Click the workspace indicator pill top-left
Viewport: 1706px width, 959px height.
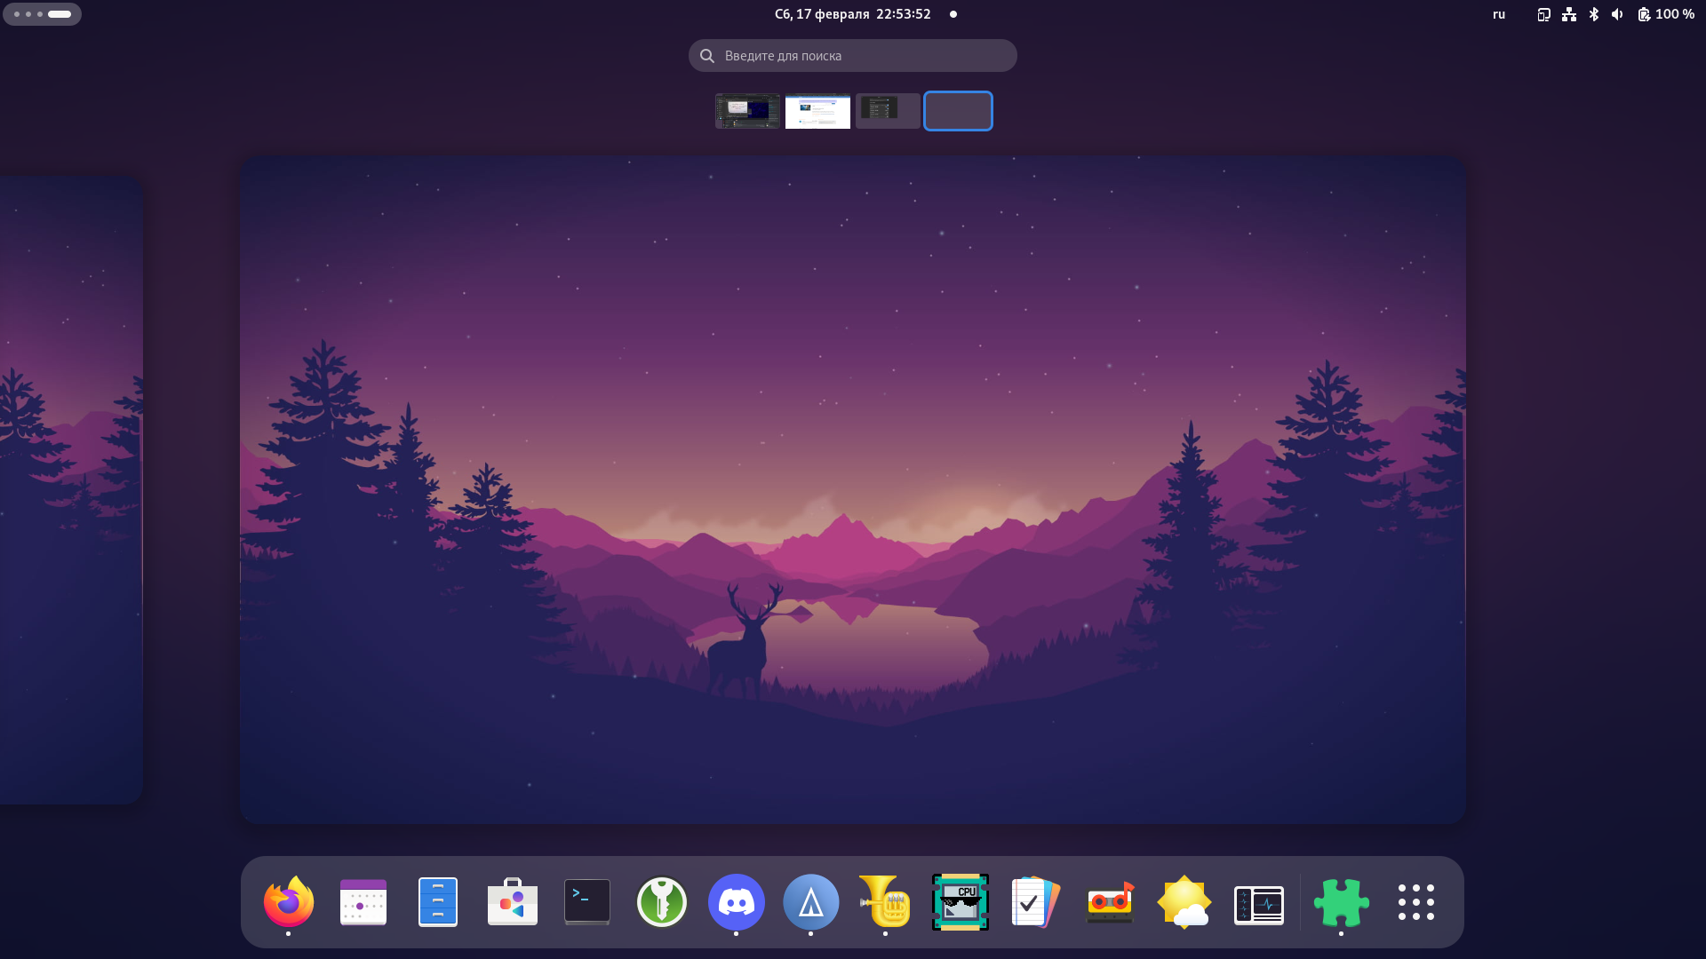[42, 14]
